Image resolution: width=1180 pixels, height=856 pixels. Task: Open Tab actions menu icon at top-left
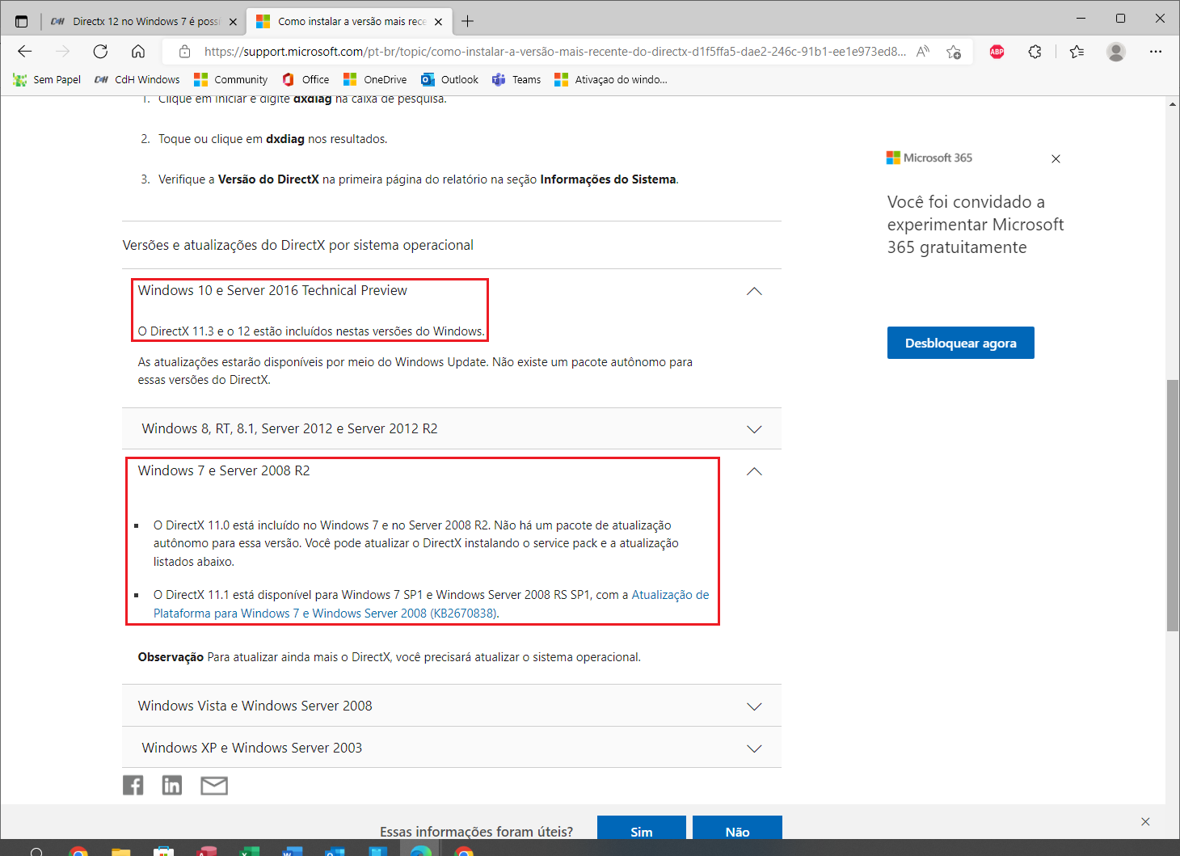point(22,22)
